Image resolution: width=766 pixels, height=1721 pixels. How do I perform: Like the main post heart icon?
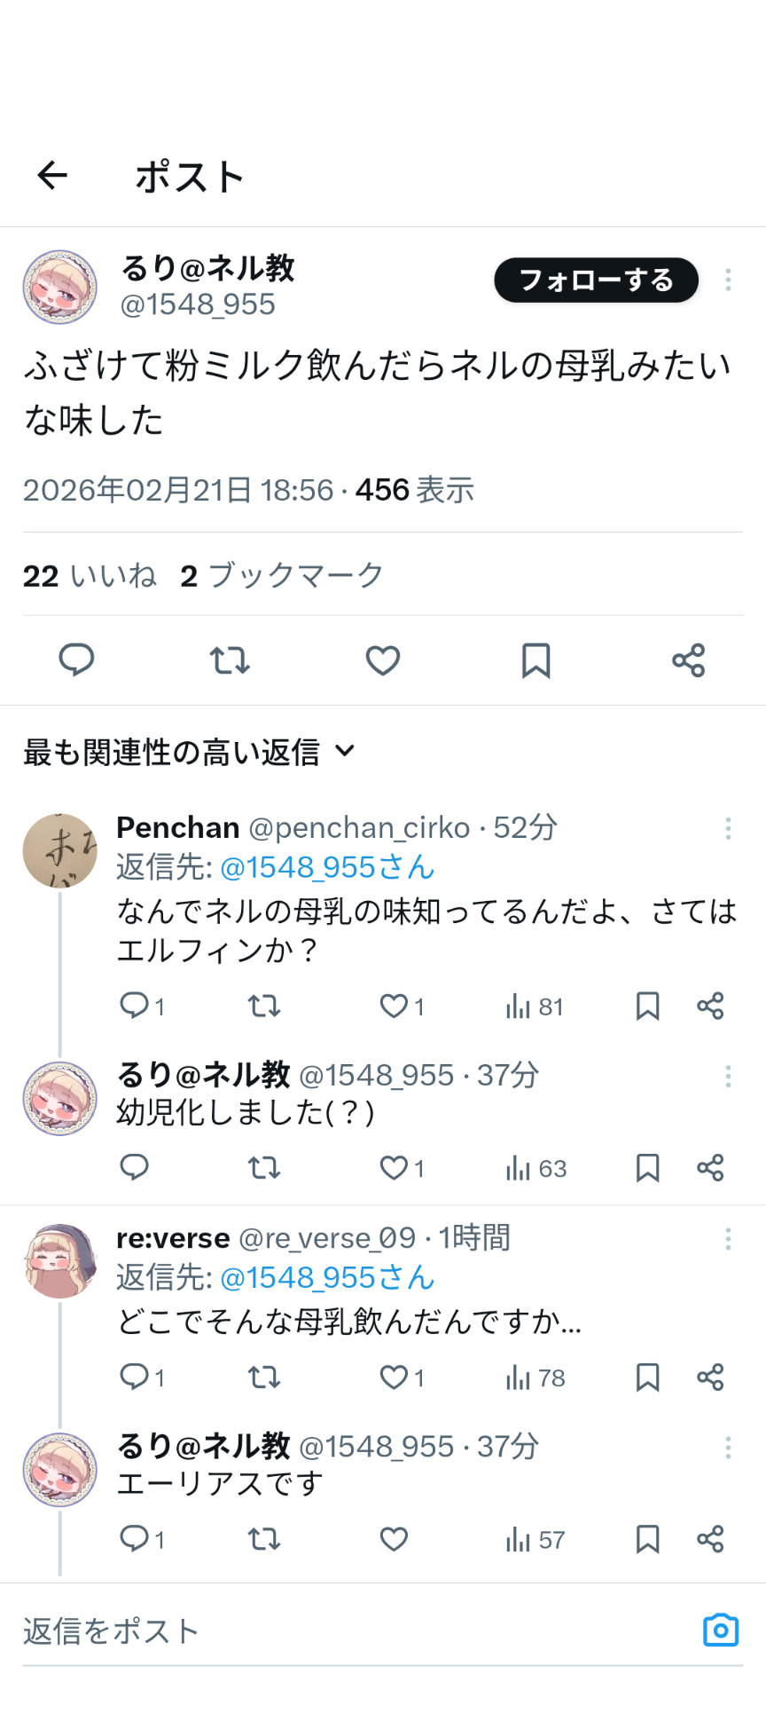coord(383,660)
